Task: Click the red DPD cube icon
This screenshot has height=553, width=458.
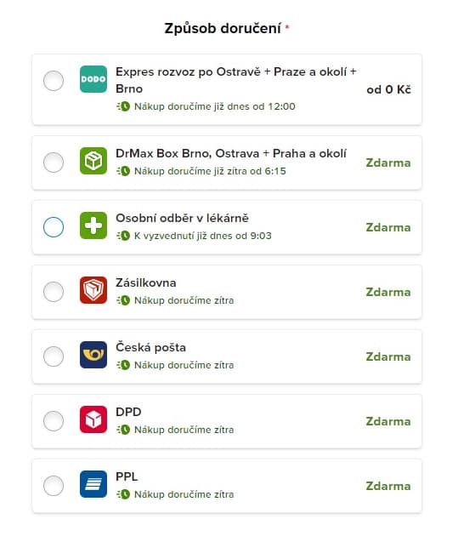Action: click(93, 419)
